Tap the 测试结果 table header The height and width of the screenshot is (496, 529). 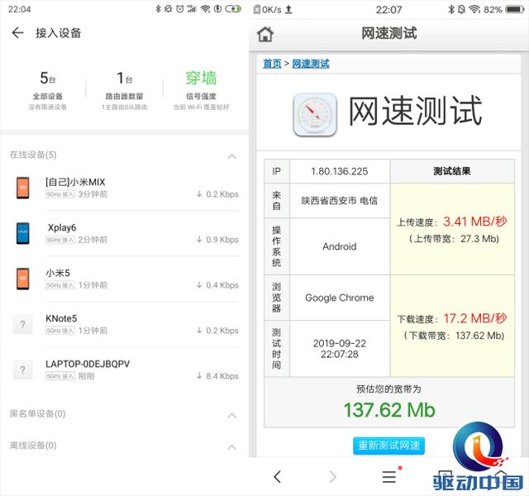452,171
